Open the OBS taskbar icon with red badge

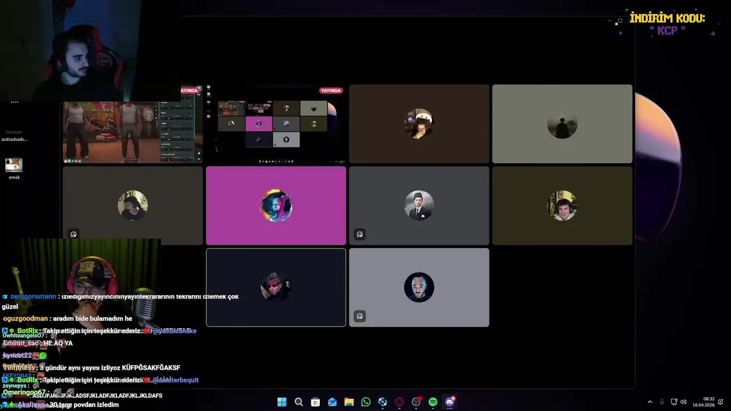(416, 402)
